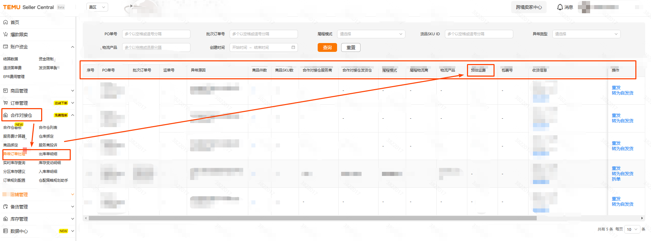Open the 首页 home icon
Screen dimensions: 651x241
click(5, 22)
